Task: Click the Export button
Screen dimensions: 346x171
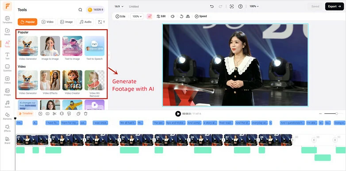Action: click(334, 6)
